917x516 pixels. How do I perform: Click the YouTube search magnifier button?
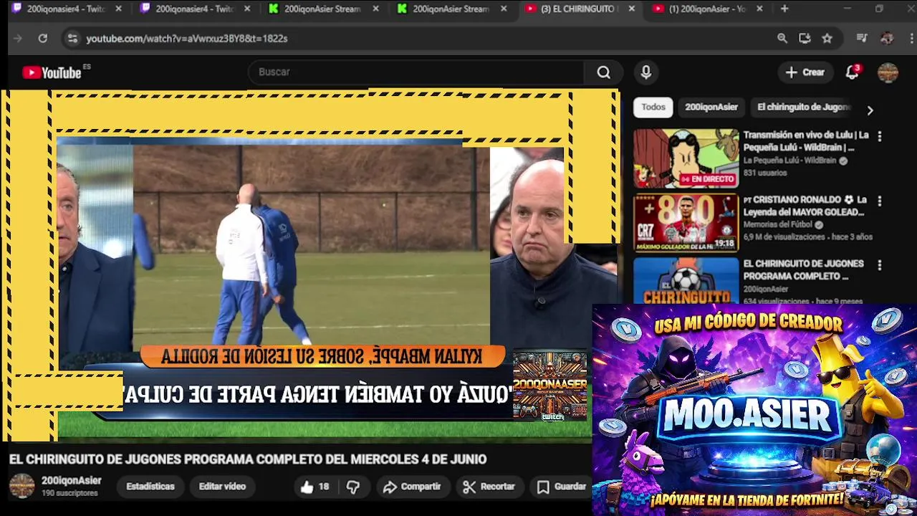coord(604,72)
